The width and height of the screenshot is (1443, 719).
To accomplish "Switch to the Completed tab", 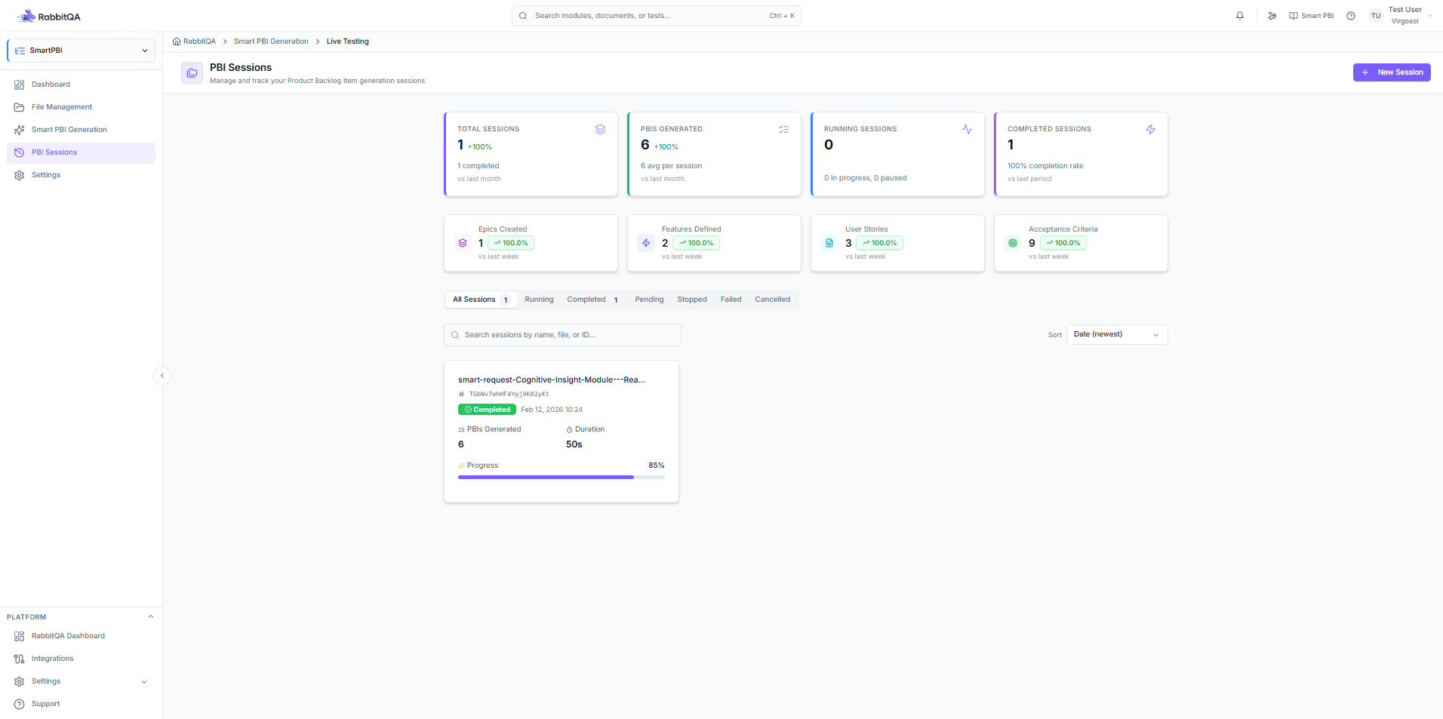I will 592,300.
